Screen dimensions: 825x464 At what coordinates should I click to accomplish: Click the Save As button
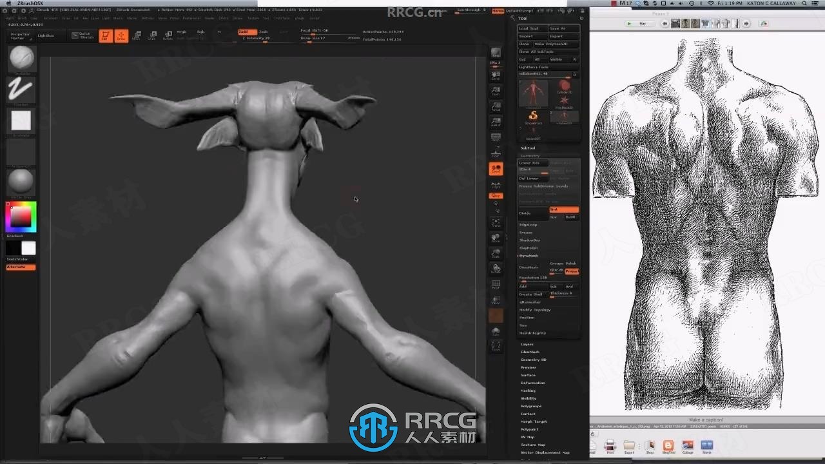tap(563, 28)
